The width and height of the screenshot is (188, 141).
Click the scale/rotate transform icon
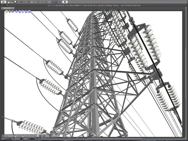click(x=38, y=2)
